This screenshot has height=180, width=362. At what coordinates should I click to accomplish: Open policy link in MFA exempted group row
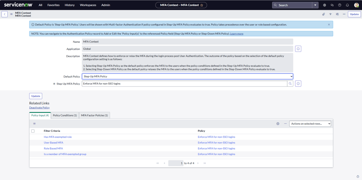coord(216,154)
